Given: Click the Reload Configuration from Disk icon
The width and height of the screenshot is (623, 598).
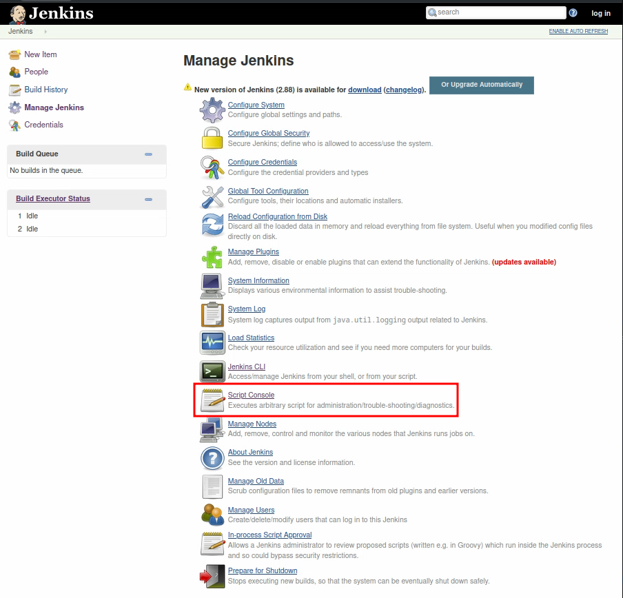Looking at the screenshot, I should [x=212, y=225].
